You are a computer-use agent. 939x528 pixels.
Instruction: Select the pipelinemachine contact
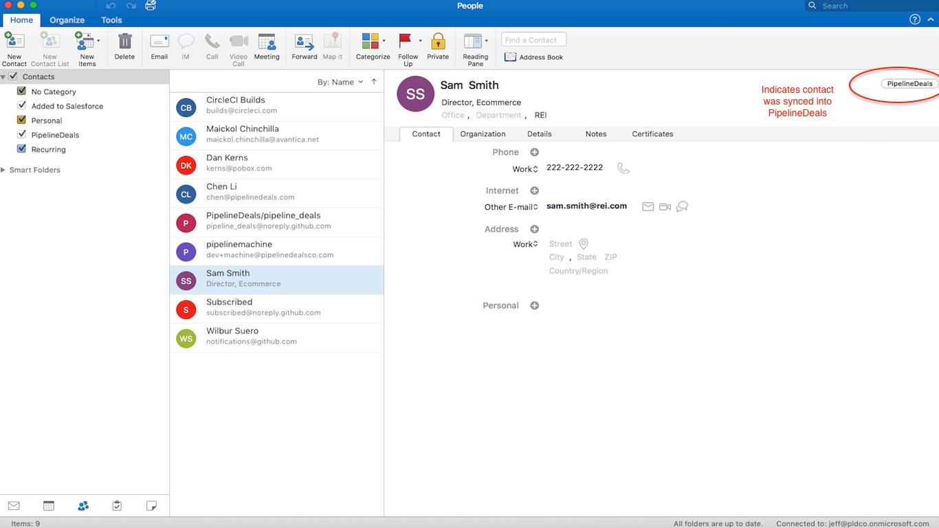point(276,251)
